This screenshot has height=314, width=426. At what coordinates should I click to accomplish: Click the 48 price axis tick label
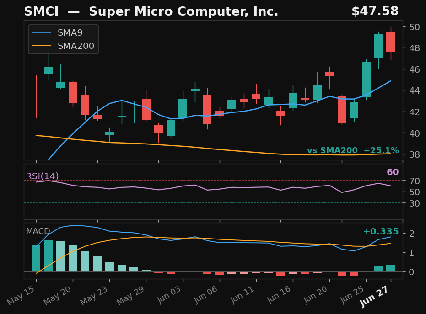coord(414,48)
